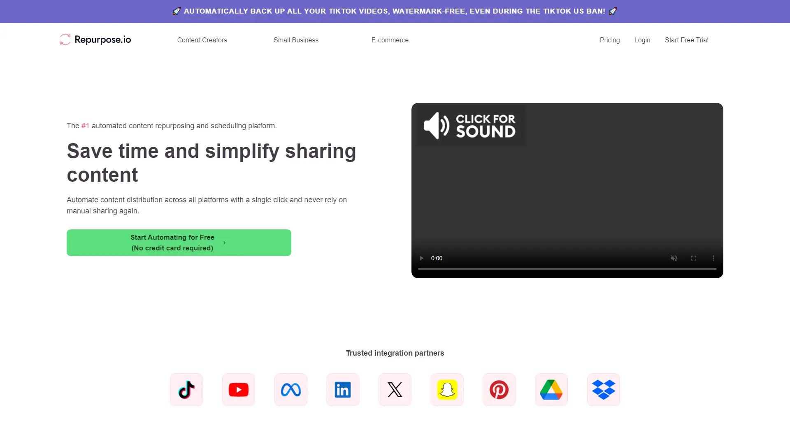This screenshot has height=444, width=790.
Task: Select the TikTok integration icon
Action: click(x=186, y=389)
